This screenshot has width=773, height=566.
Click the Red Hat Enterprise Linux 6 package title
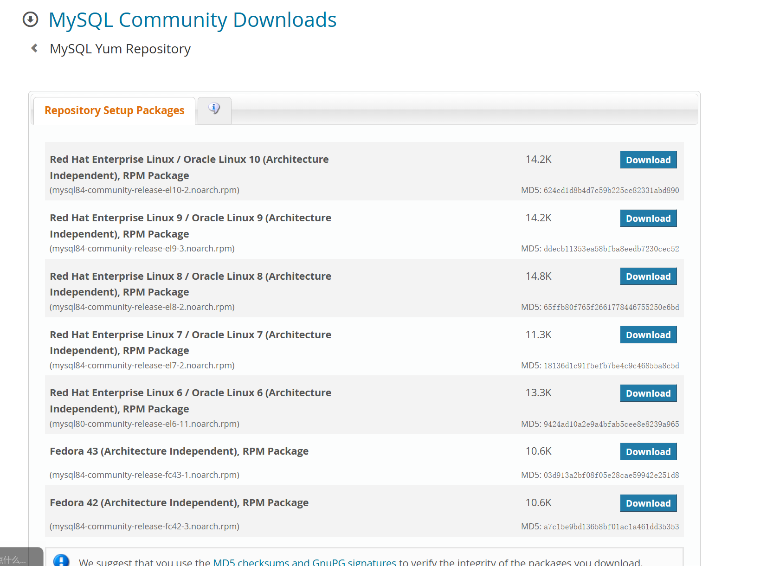[191, 401]
